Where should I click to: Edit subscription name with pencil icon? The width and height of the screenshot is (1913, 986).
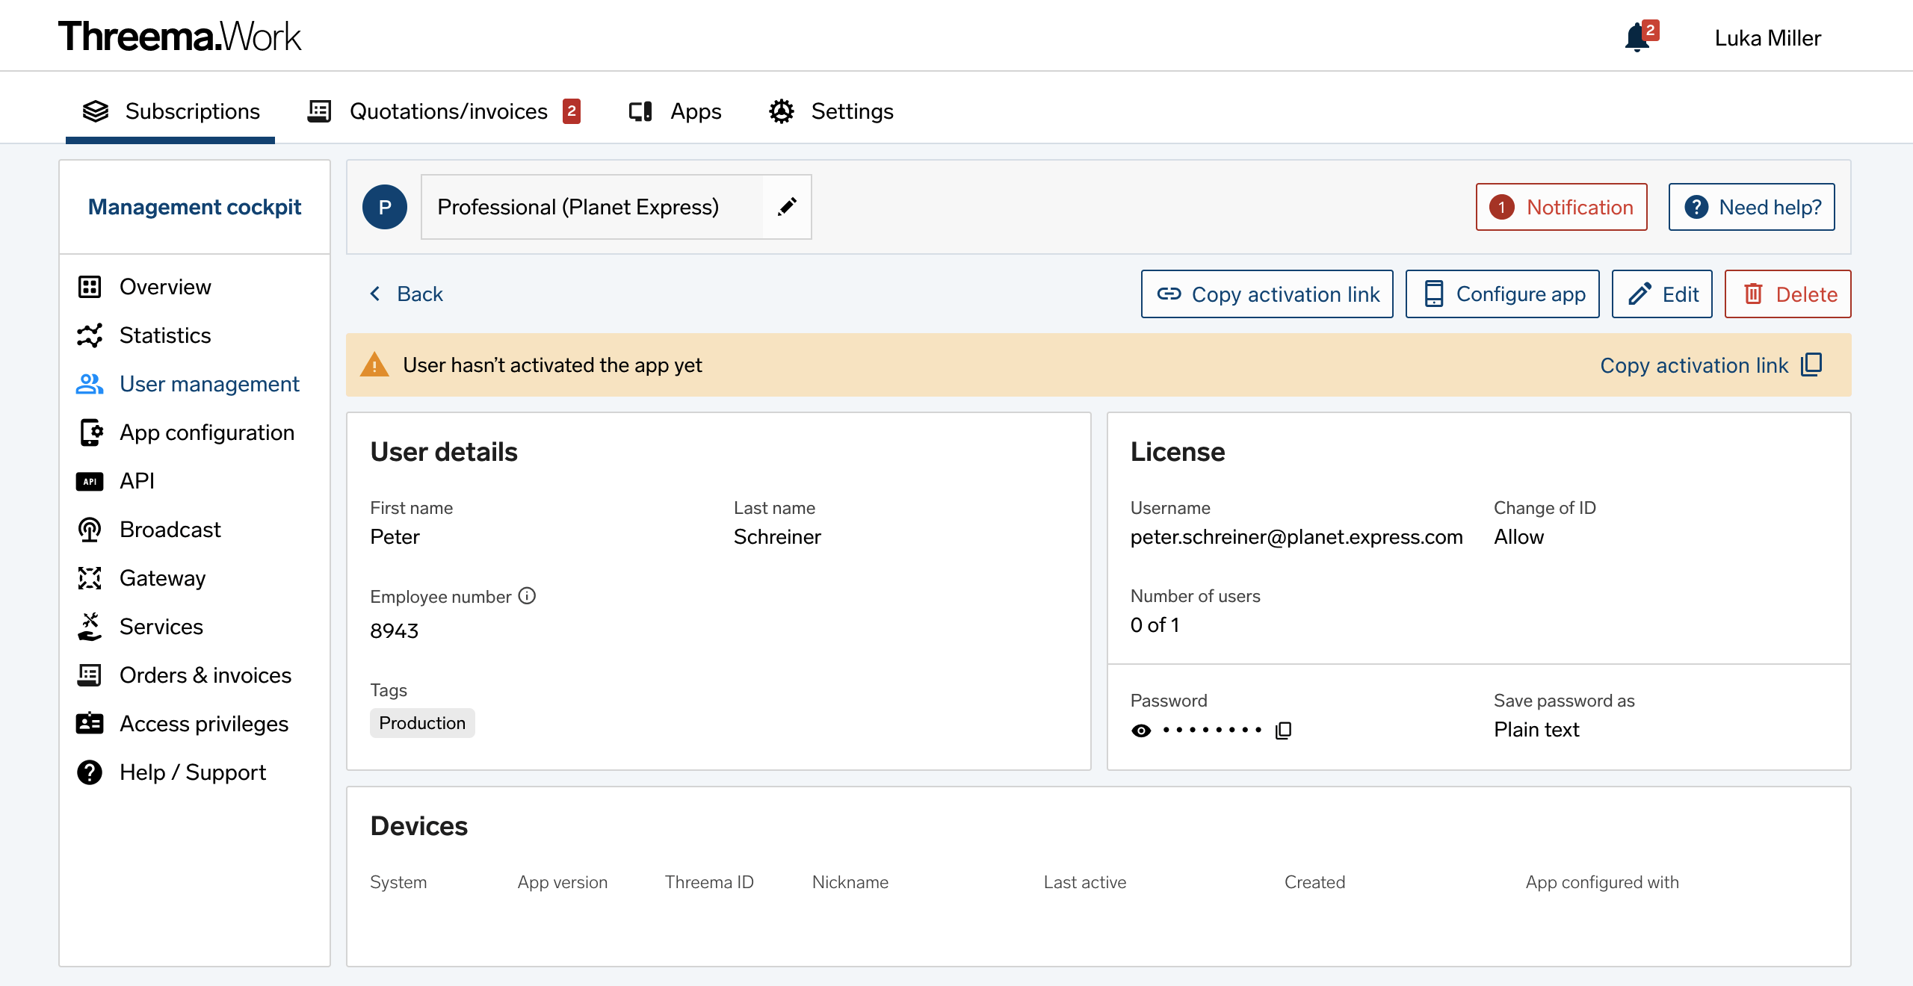tap(787, 207)
